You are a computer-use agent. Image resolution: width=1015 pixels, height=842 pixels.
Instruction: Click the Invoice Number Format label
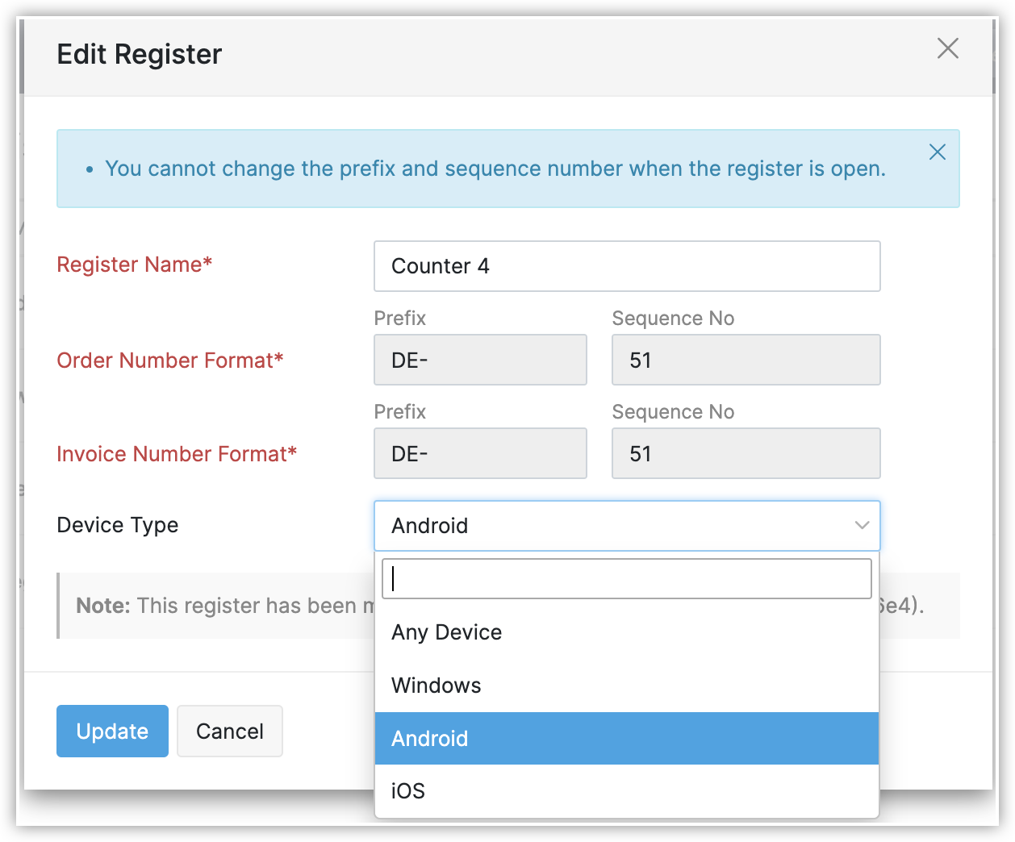pos(177,454)
